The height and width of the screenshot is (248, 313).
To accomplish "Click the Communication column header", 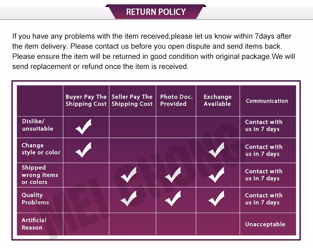I will click(x=267, y=101).
